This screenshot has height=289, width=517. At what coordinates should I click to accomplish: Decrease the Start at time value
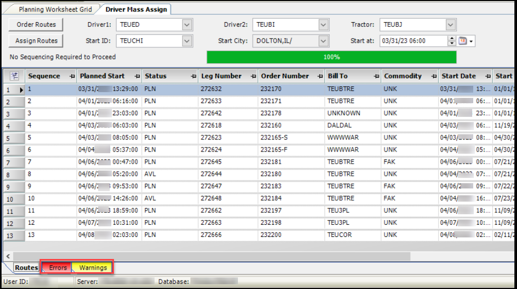(452, 44)
